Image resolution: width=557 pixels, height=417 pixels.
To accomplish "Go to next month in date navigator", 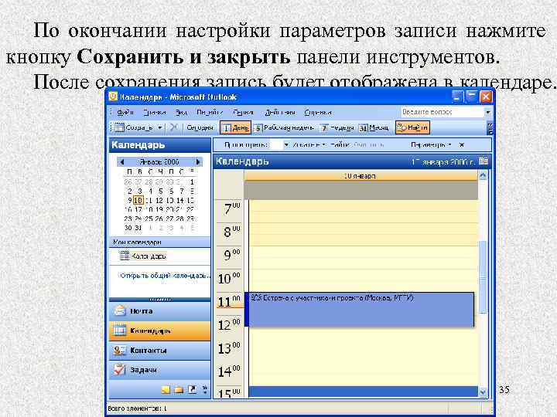I will (198, 162).
